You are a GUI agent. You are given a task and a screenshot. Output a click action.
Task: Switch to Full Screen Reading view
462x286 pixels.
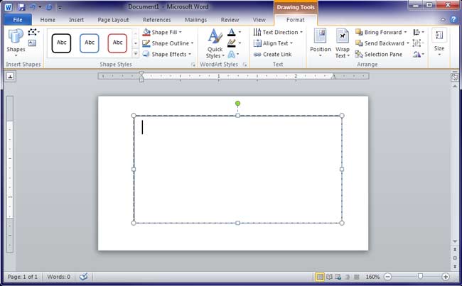tap(329, 277)
